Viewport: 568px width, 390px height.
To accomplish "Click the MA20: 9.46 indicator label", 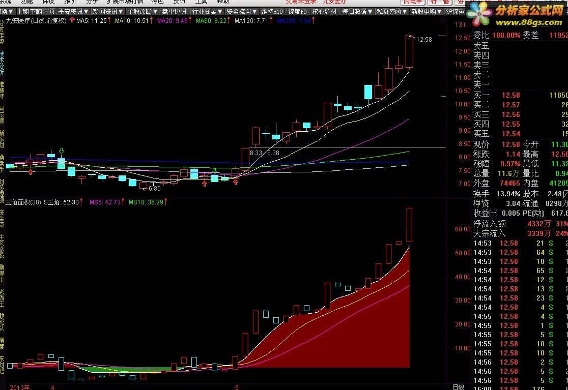I will (173, 21).
